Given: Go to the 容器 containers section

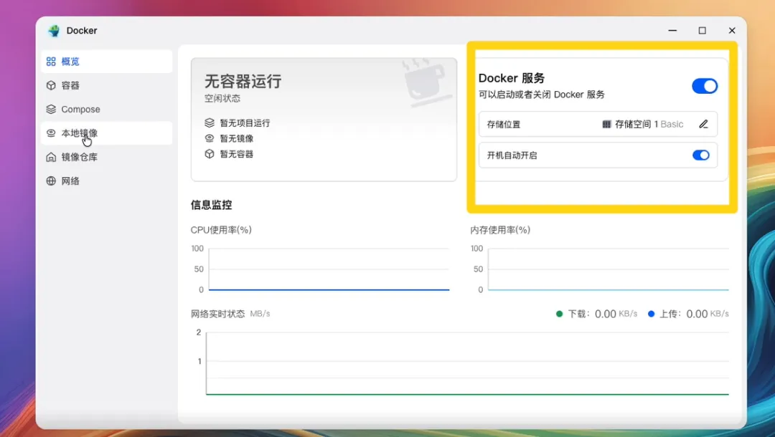Looking at the screenshot, I should pyautogui.click(x=106, y=85).
